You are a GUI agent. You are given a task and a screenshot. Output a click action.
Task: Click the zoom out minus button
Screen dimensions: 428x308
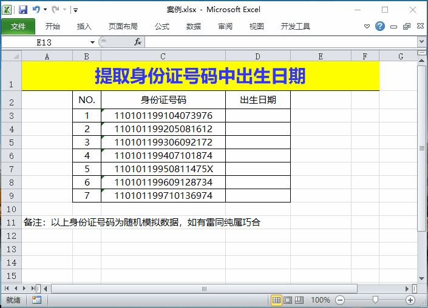[x=340, y=300]
